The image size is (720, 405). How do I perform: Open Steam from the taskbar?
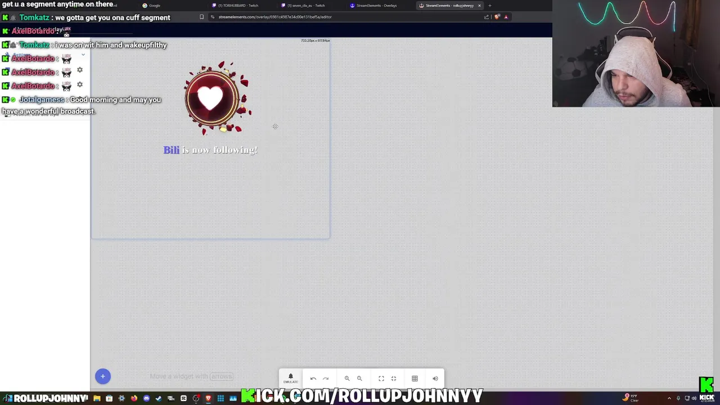pyautogui.click(x=159, y=398)
